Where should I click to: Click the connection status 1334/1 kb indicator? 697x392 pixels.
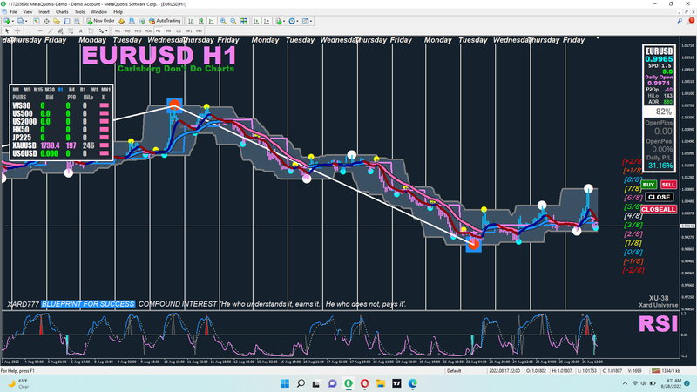(666, 371)
